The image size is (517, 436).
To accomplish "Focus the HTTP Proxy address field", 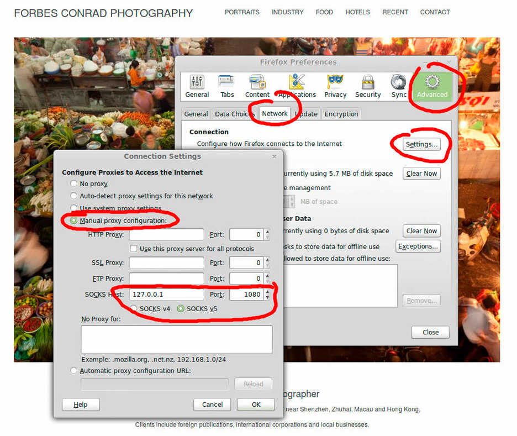I will click(x=166, y=234).
